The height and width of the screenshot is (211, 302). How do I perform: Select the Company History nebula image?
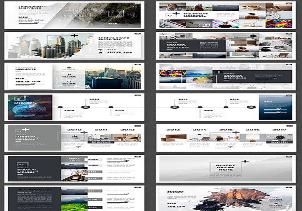click(30, 107)
